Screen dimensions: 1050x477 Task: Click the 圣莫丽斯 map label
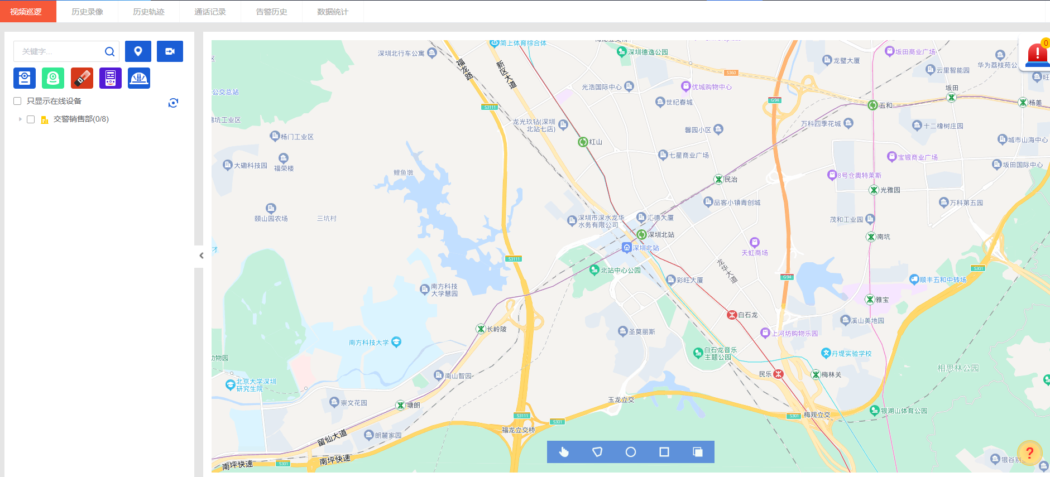(642, 331)
